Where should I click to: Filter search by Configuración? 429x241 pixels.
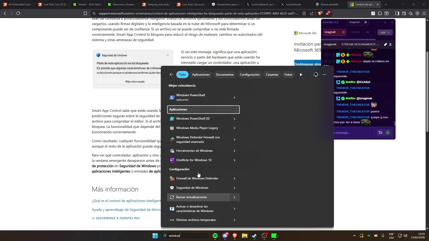pos(250,75)
